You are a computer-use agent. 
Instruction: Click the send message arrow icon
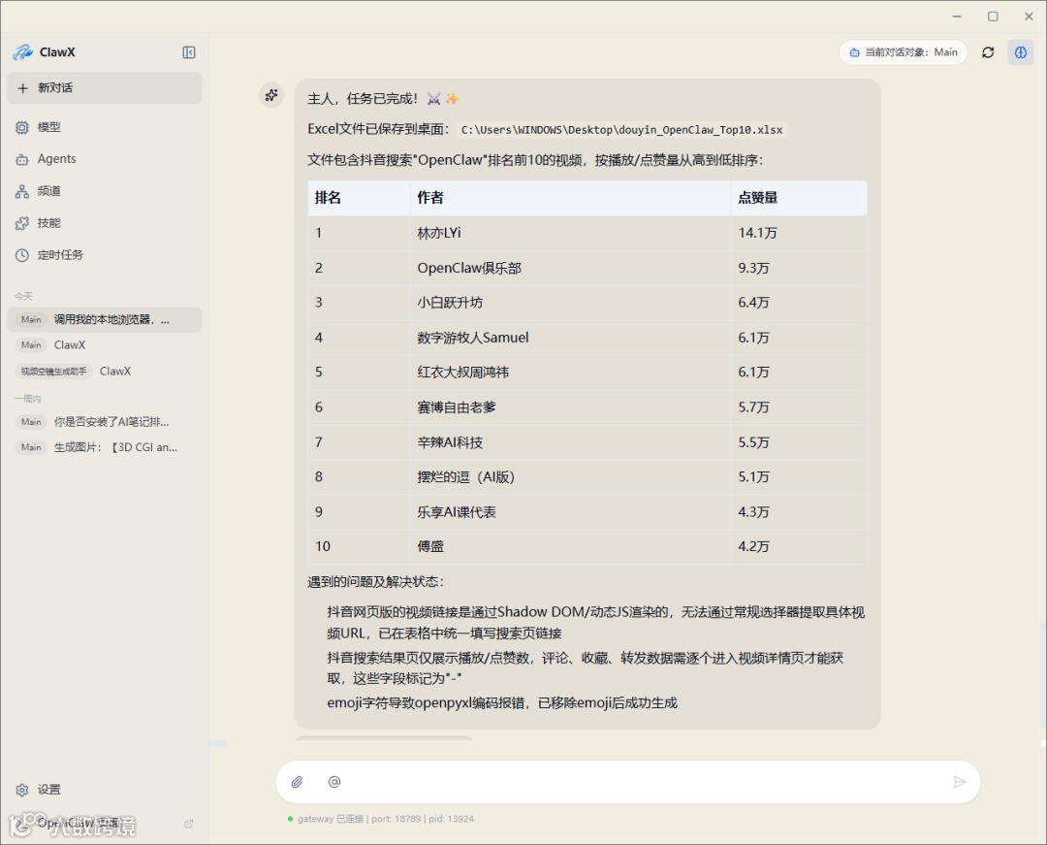pos(960,782)
